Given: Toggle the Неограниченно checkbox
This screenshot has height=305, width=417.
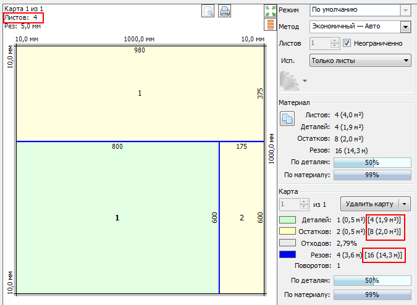Looking at the screenshot, I should coord(347,43).
